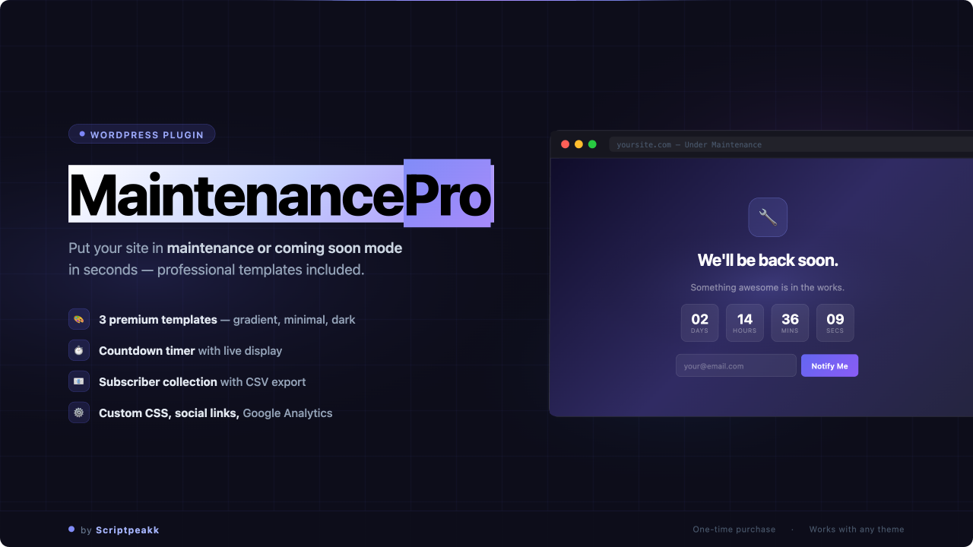Toggle the yellow traffic light button
Viewport: 973px width, 547px height.
(x=578, y=143)
